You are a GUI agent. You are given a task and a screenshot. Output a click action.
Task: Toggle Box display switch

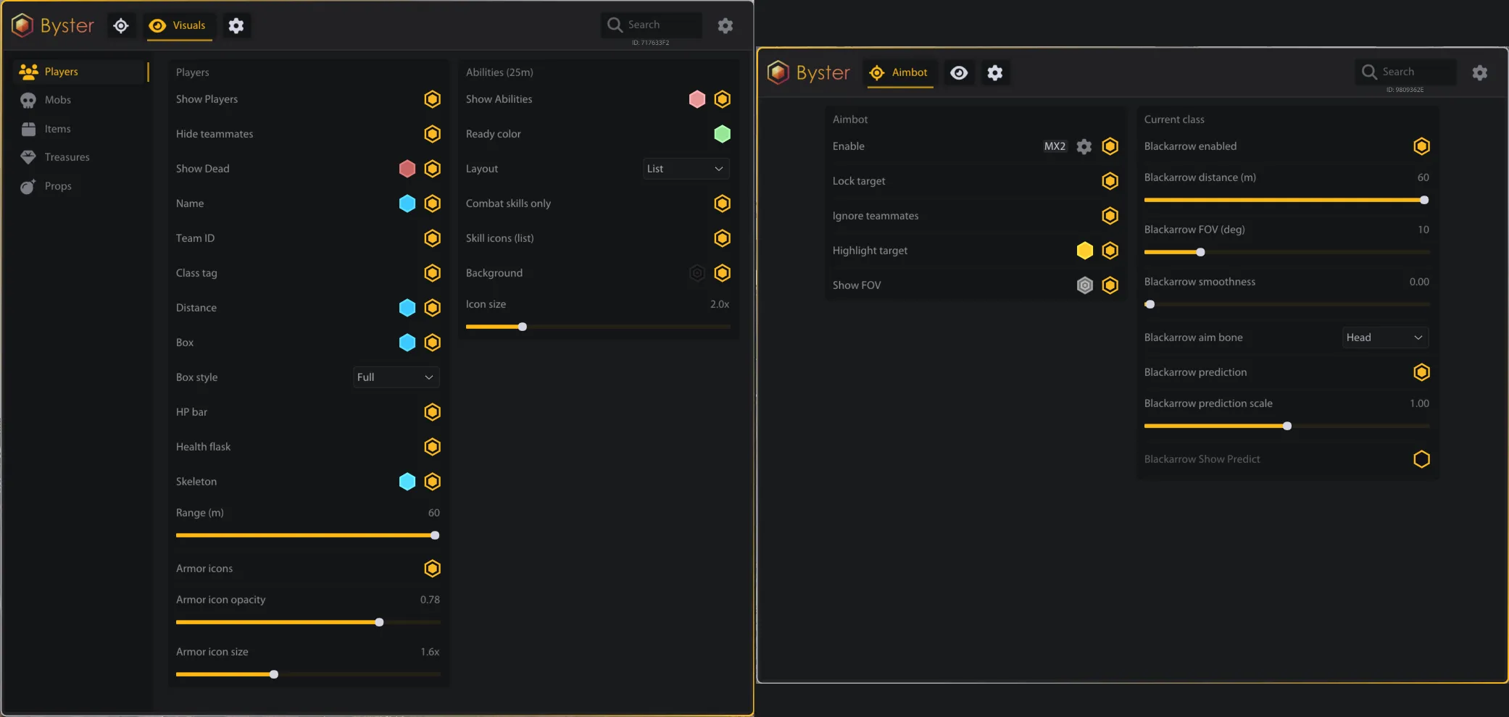tap(433, 343)
